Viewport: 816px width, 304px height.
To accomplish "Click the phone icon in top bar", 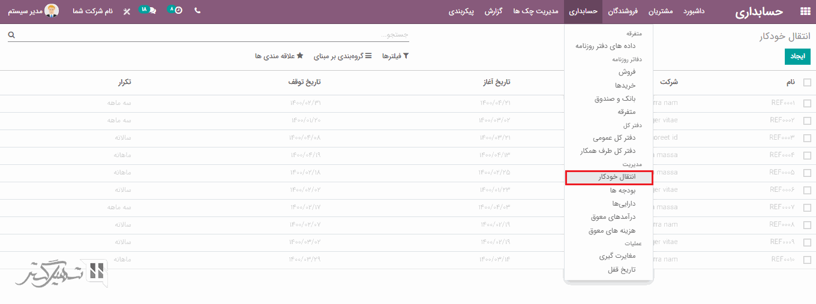I will [197, 11].
